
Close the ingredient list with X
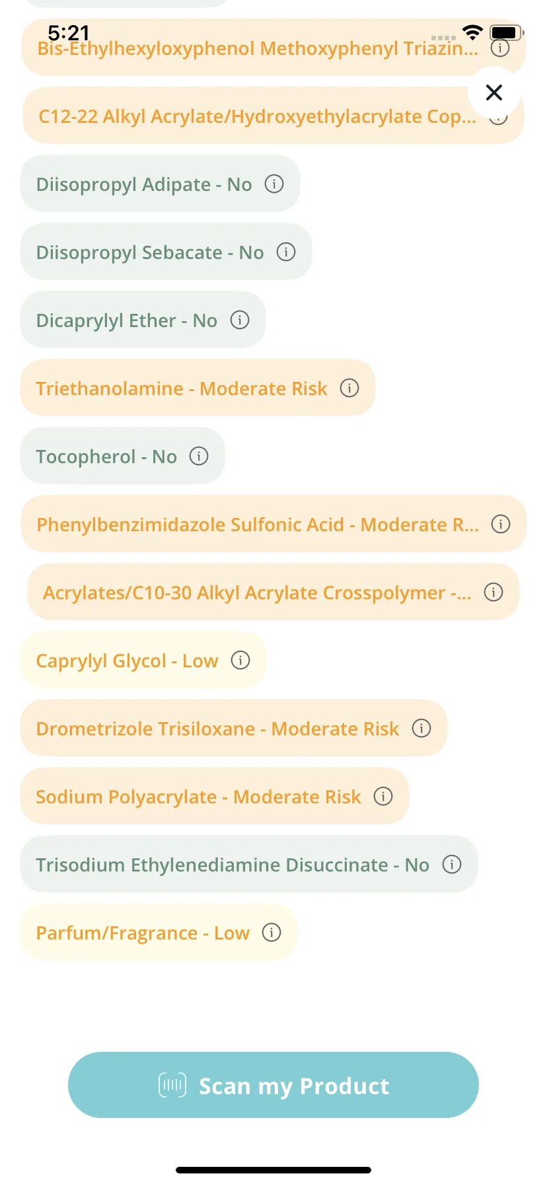[494, 92]
